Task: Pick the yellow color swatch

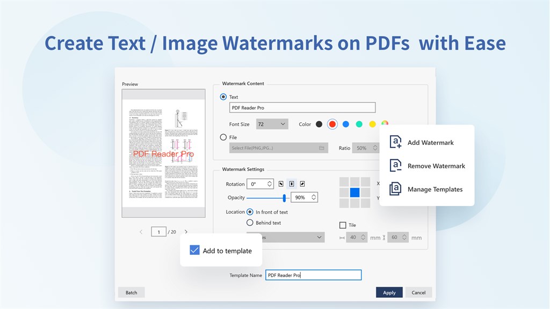Action: pos(373,124)
